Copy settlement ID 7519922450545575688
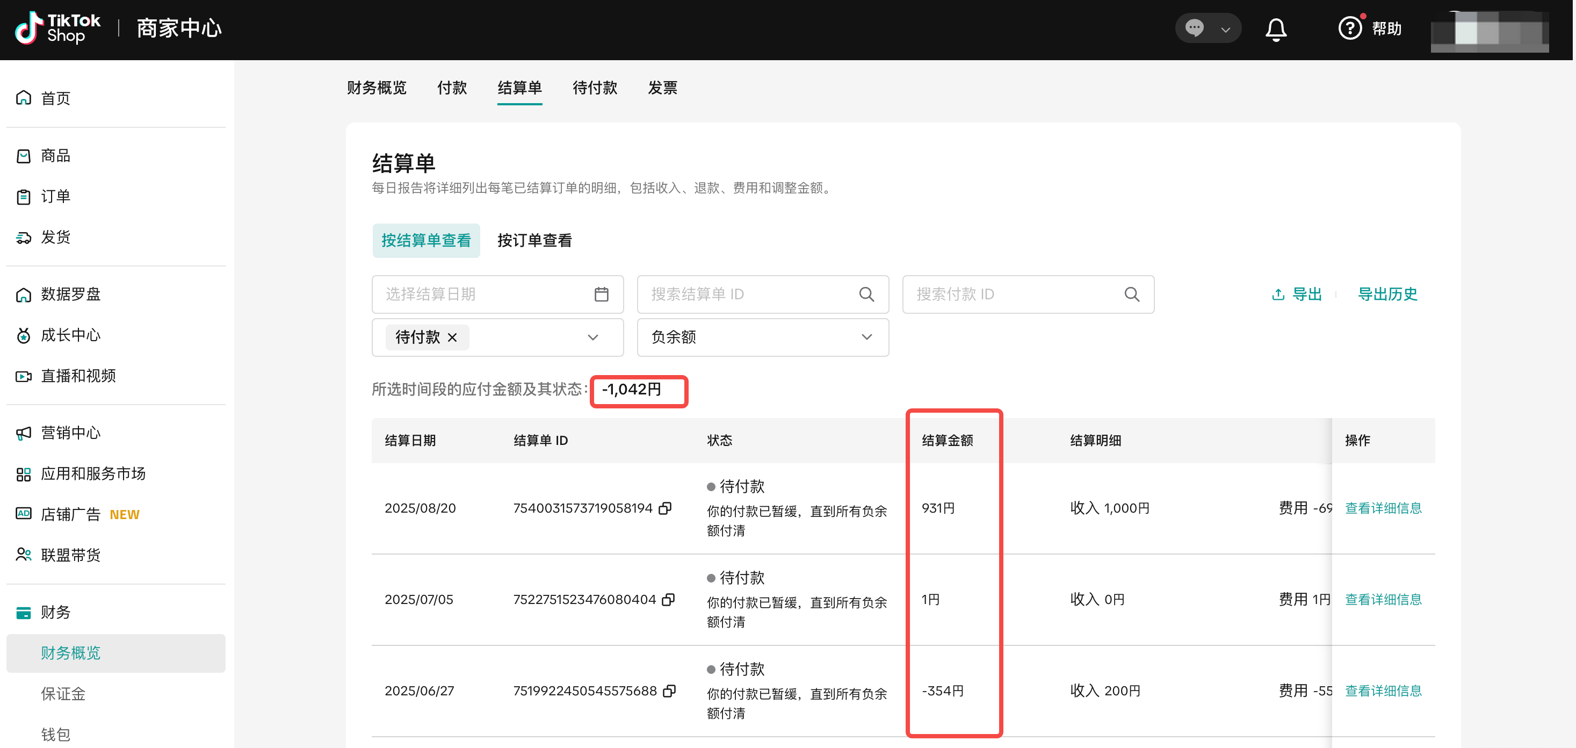The width and height of the screenshot is (1576, 748). [x=669, y=691]
